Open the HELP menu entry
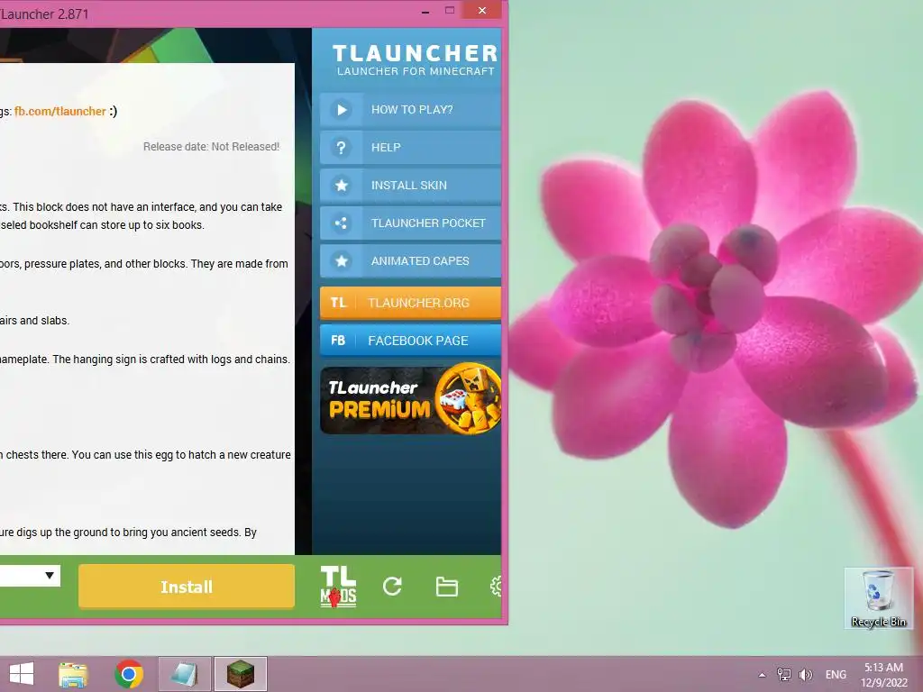Screen dimensions: 923x692 (x=410, y=147)
